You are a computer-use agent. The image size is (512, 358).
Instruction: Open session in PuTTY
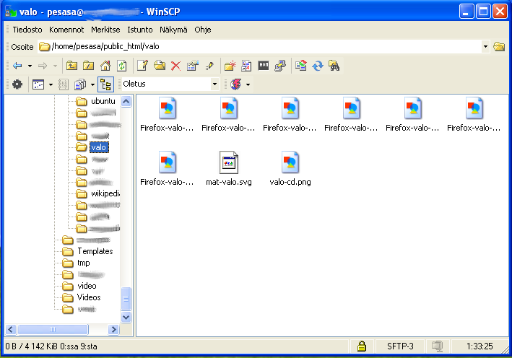280,66
